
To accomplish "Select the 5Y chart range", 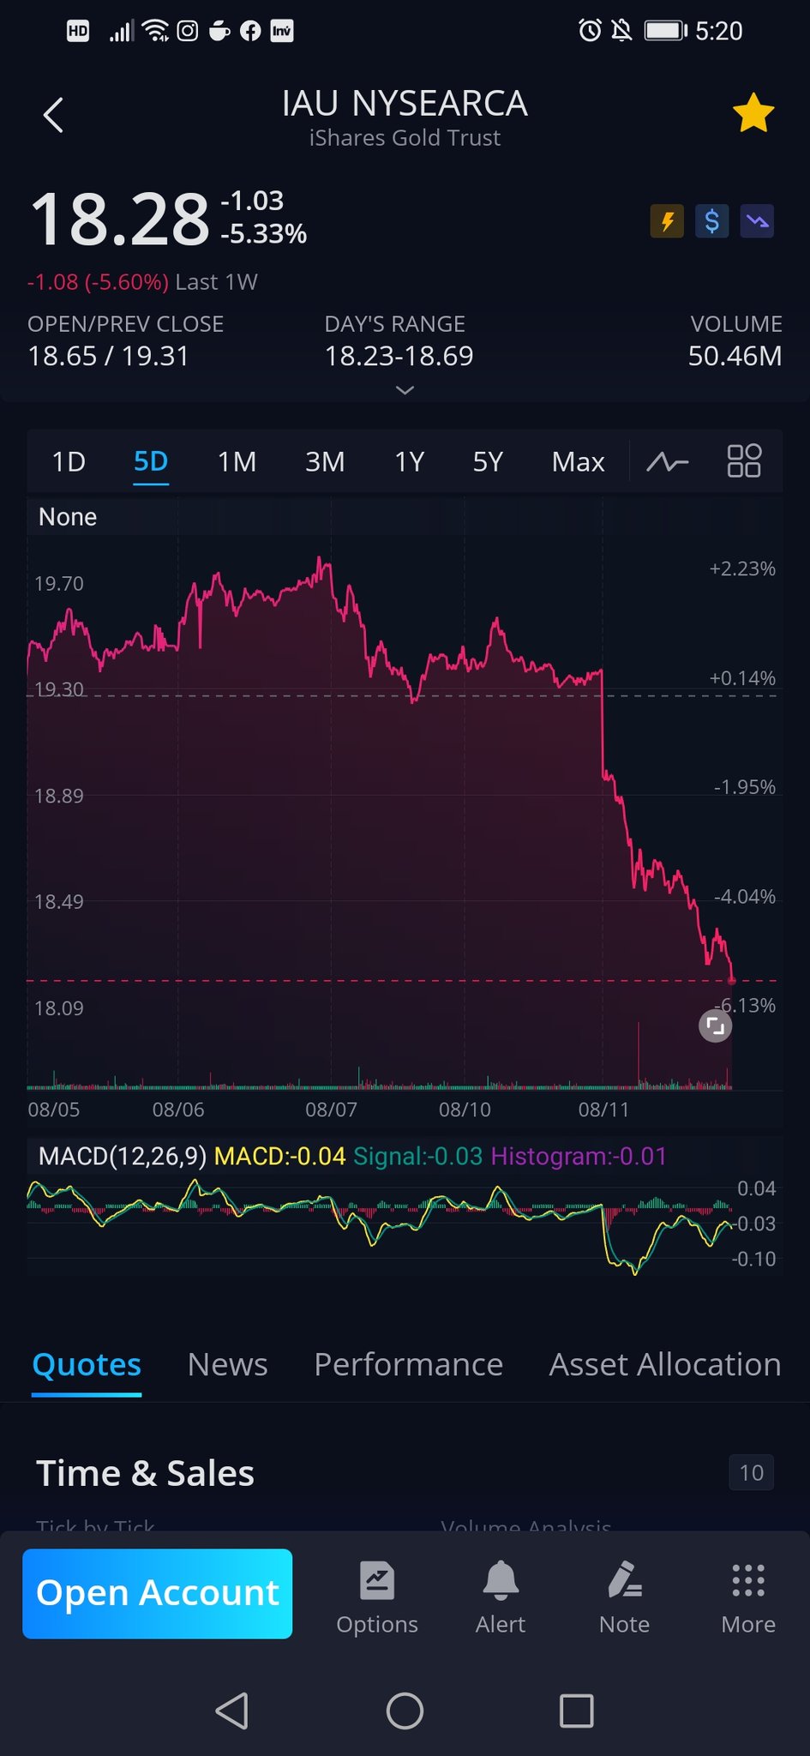I will (x=488, y=462).
